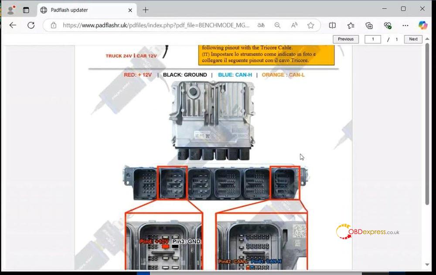Open Browser essentials heart icon
This screenshot has width=436, height=275.
[387, 25]
